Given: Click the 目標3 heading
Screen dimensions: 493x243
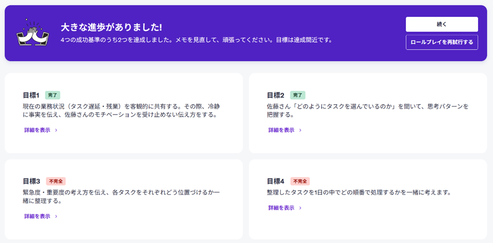Looking at the screenshot, I should tap(31, 181).
